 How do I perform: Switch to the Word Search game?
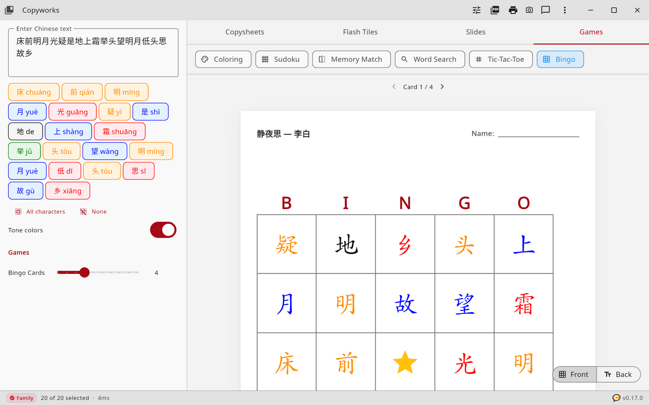pyautogui.click(x=430, y=59)
